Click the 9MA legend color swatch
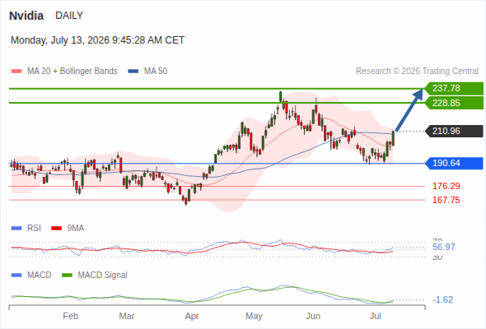Viewport: 486px width, 329px height. pyautogui.click(x=56, y=229)
